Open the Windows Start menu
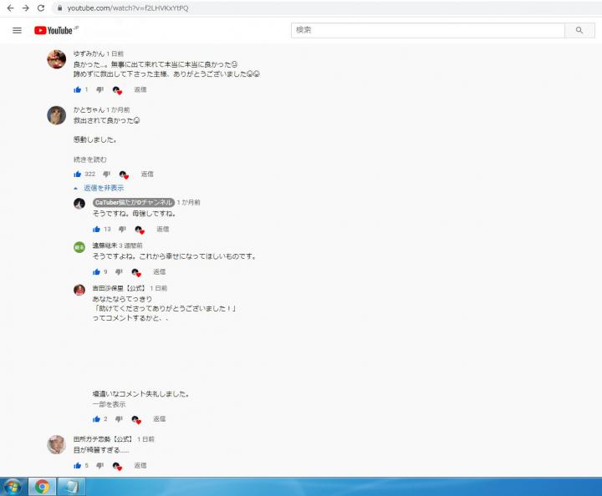This screenshot has height=496, width=602. 13,486
